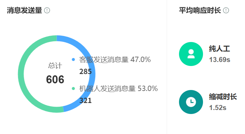This screenshot has height=134, width=245.
Task: Click info icon beside 消息发送量 title
Action: [47, 11]
